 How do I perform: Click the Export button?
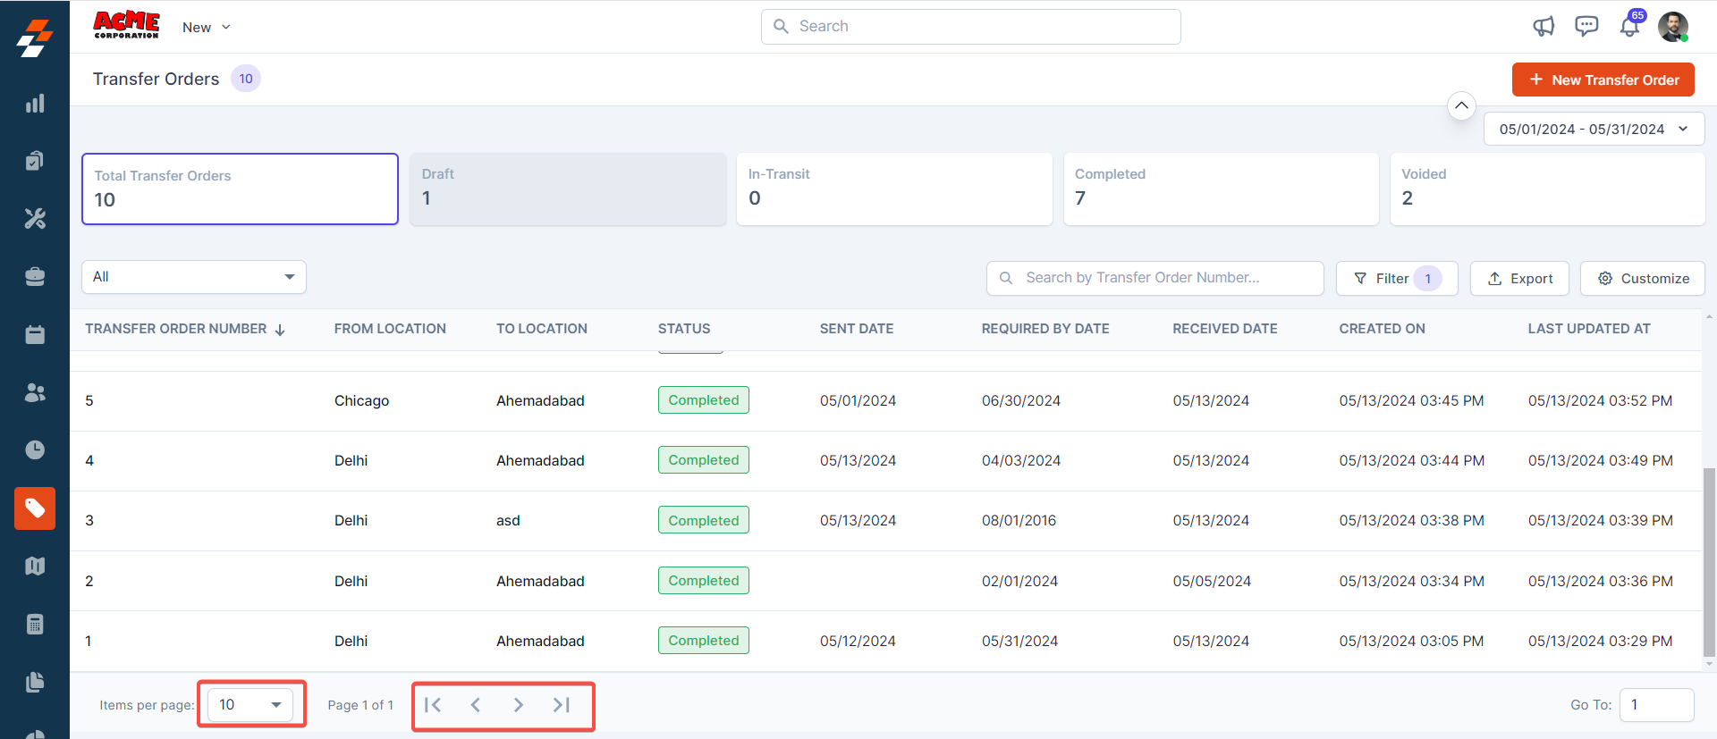coord(1519,279)
